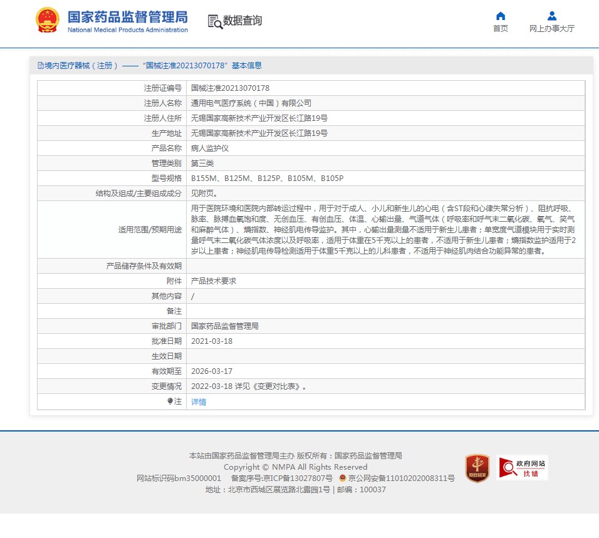Select expiry date 2026-03-17
This screenshot has width=599, height=538.
[x=212, y=371]
